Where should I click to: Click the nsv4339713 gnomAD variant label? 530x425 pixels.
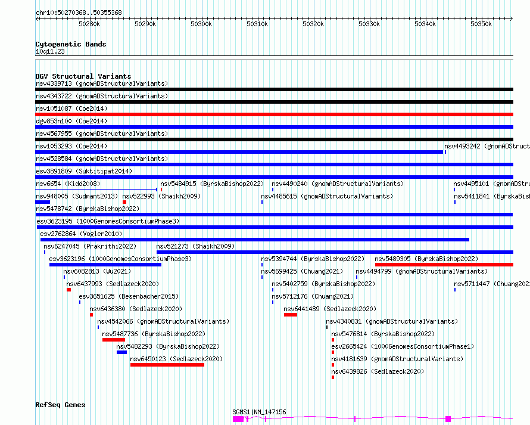[102, 83]
